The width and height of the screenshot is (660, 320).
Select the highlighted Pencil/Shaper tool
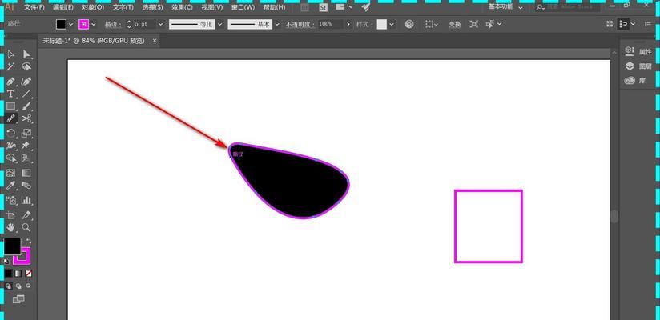point(11,118)
